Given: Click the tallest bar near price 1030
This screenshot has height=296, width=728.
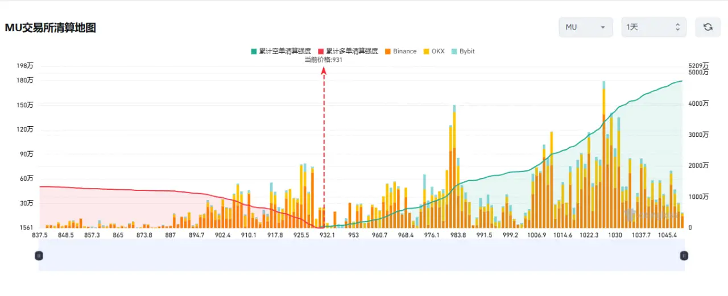Looking at the screenshot, I should point(603,155).
